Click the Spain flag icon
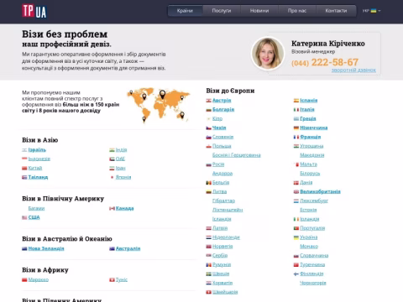403x302 pixels. point(296,101)
